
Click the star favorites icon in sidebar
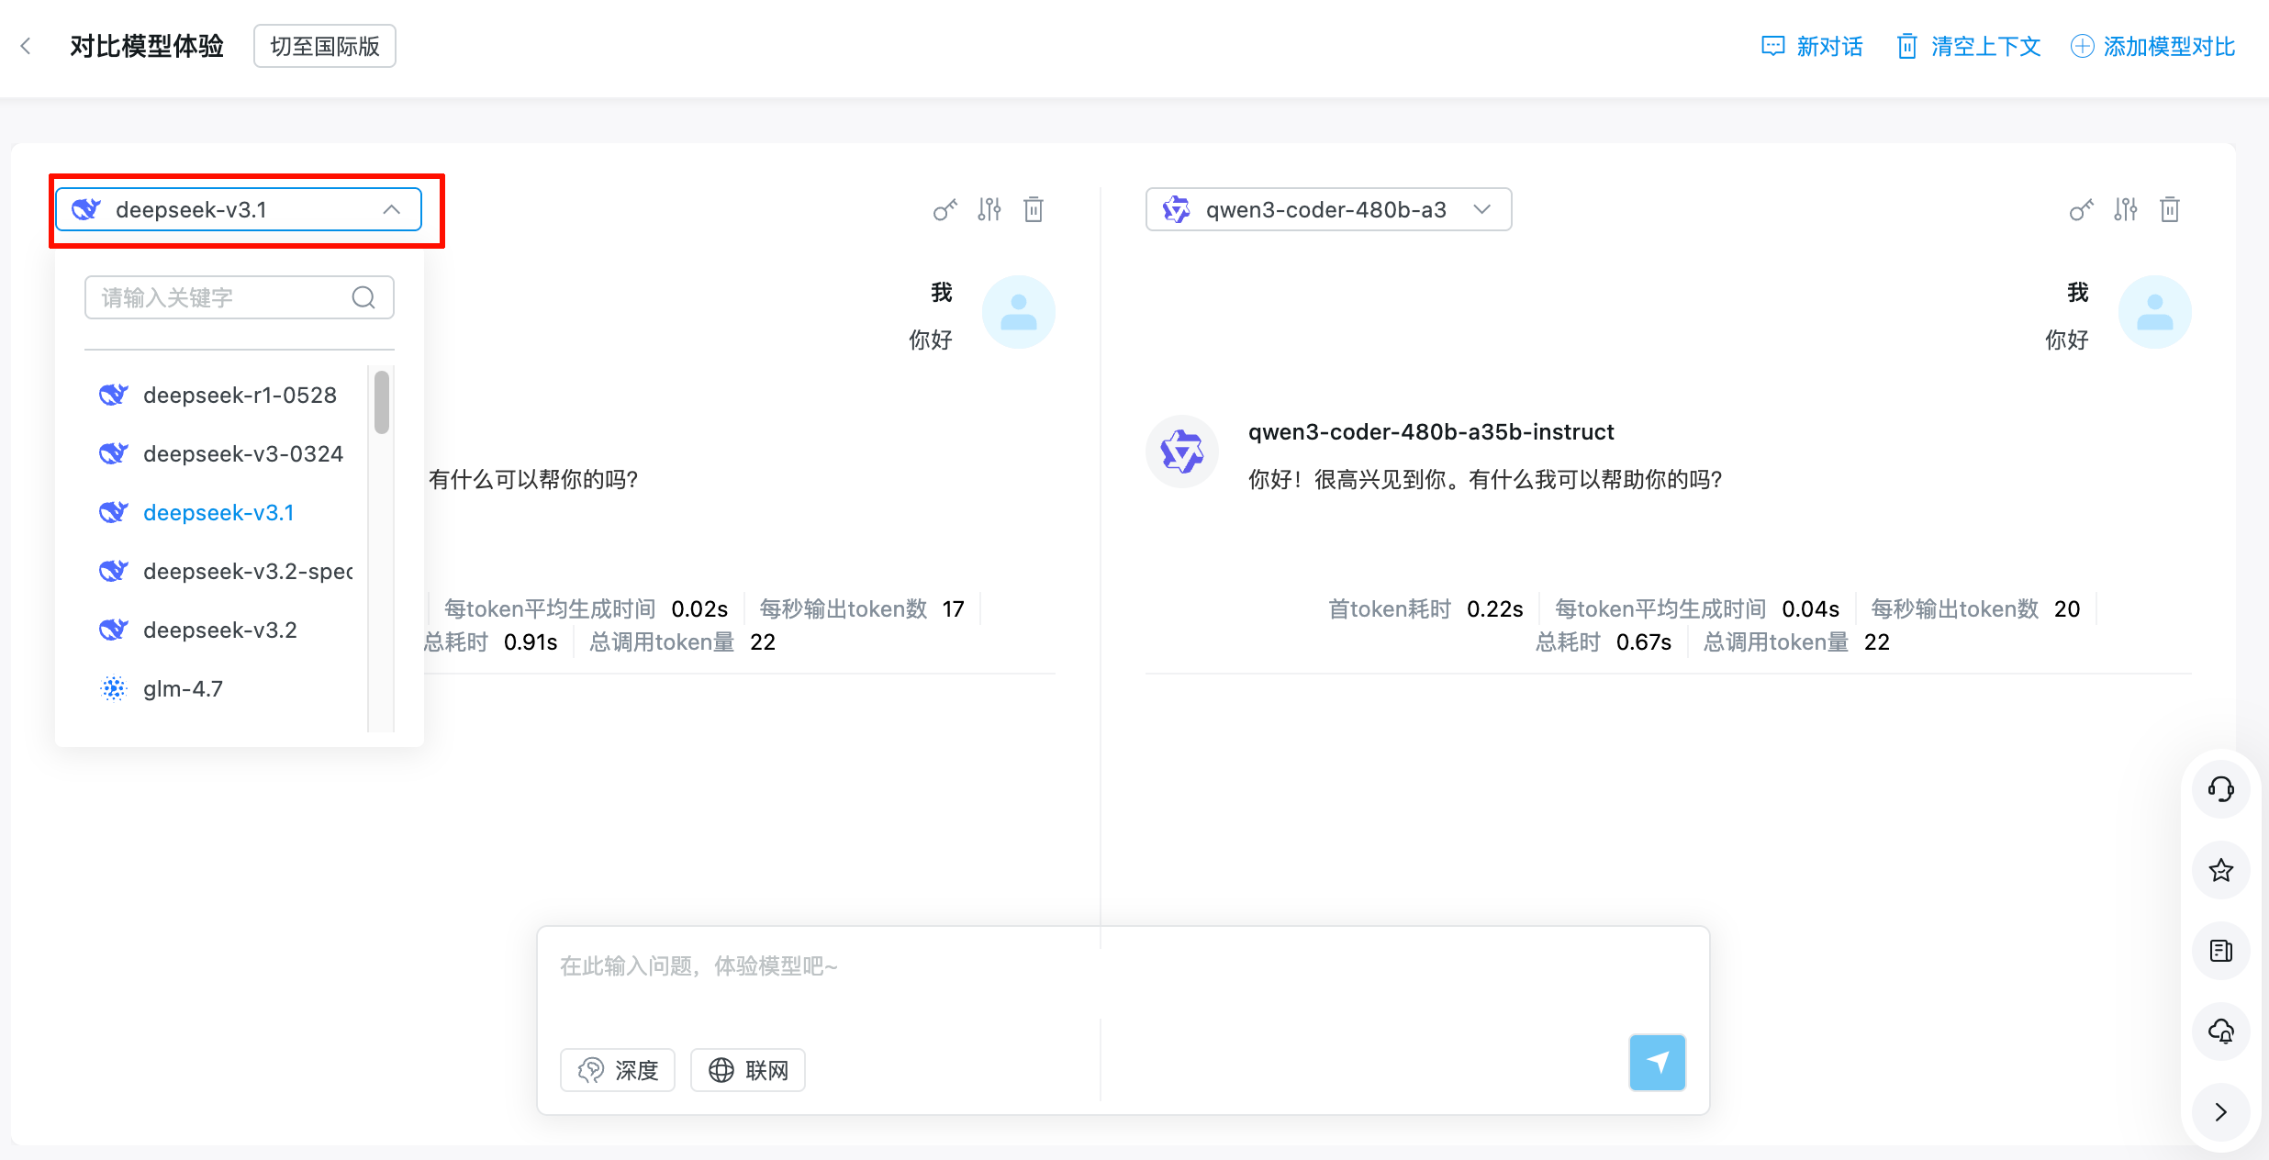pyautogui.click(x=2220, y=870)
